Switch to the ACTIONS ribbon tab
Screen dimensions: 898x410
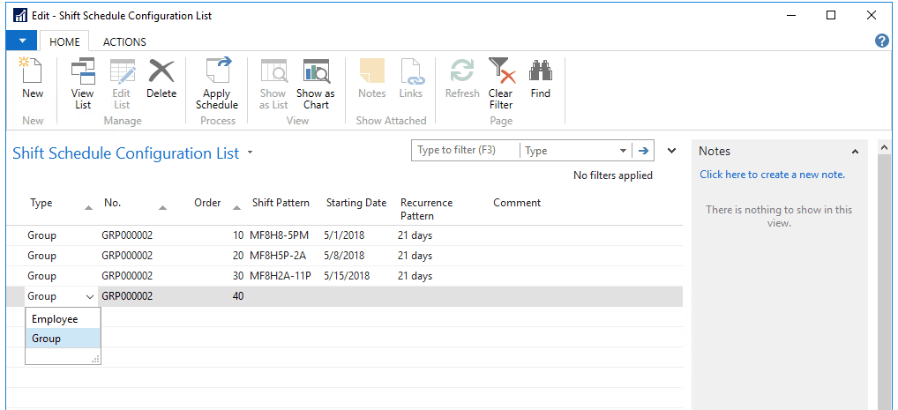124,41
